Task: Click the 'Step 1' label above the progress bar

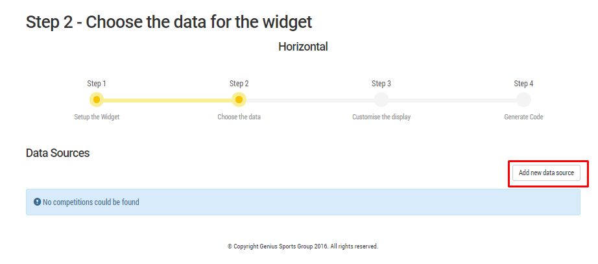Action: click(97, 84)
